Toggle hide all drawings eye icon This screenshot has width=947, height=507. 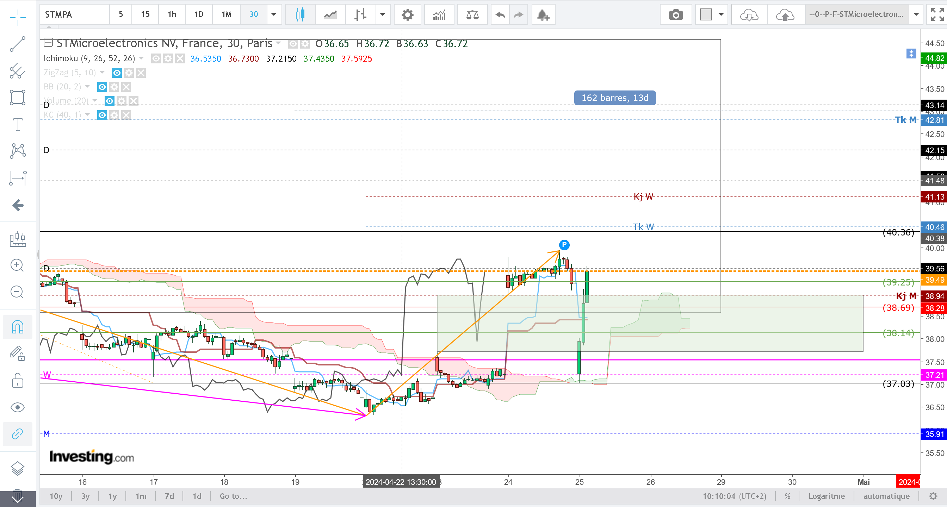pos(18,407)
